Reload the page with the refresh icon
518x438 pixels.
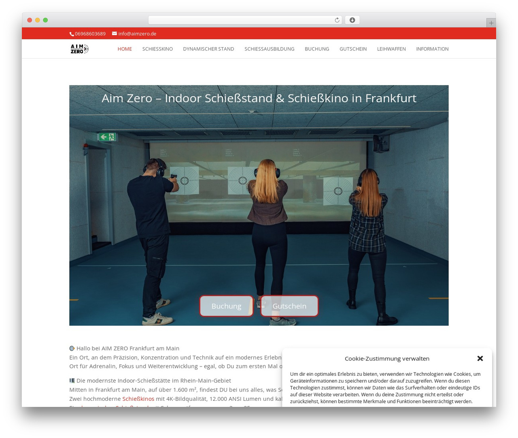tap(337, 20)
